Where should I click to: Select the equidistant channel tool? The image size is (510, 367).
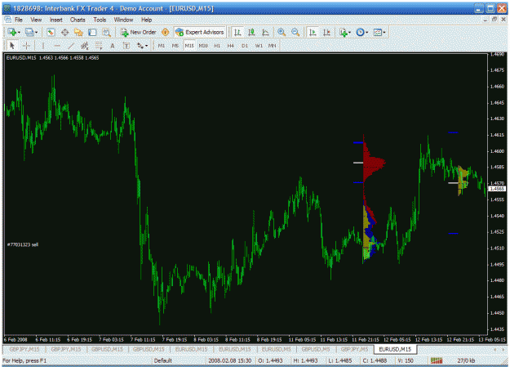pos(85,46)
